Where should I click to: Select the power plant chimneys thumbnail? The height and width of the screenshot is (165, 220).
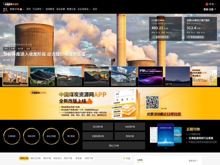(15, 76)
